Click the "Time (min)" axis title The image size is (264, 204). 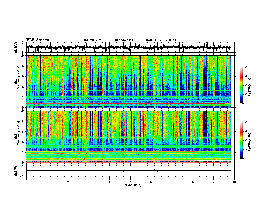(133, 185)
